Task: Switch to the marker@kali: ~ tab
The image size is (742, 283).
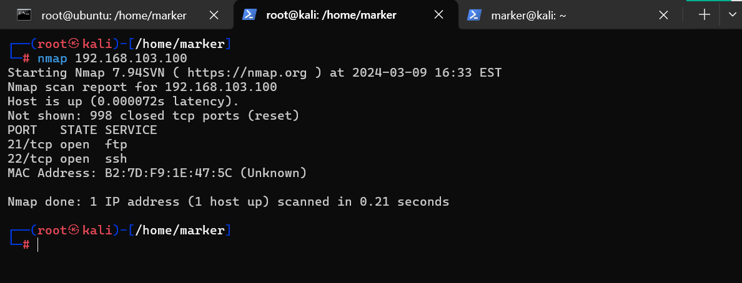Action: pyautogui.click(x=528, y=15)
